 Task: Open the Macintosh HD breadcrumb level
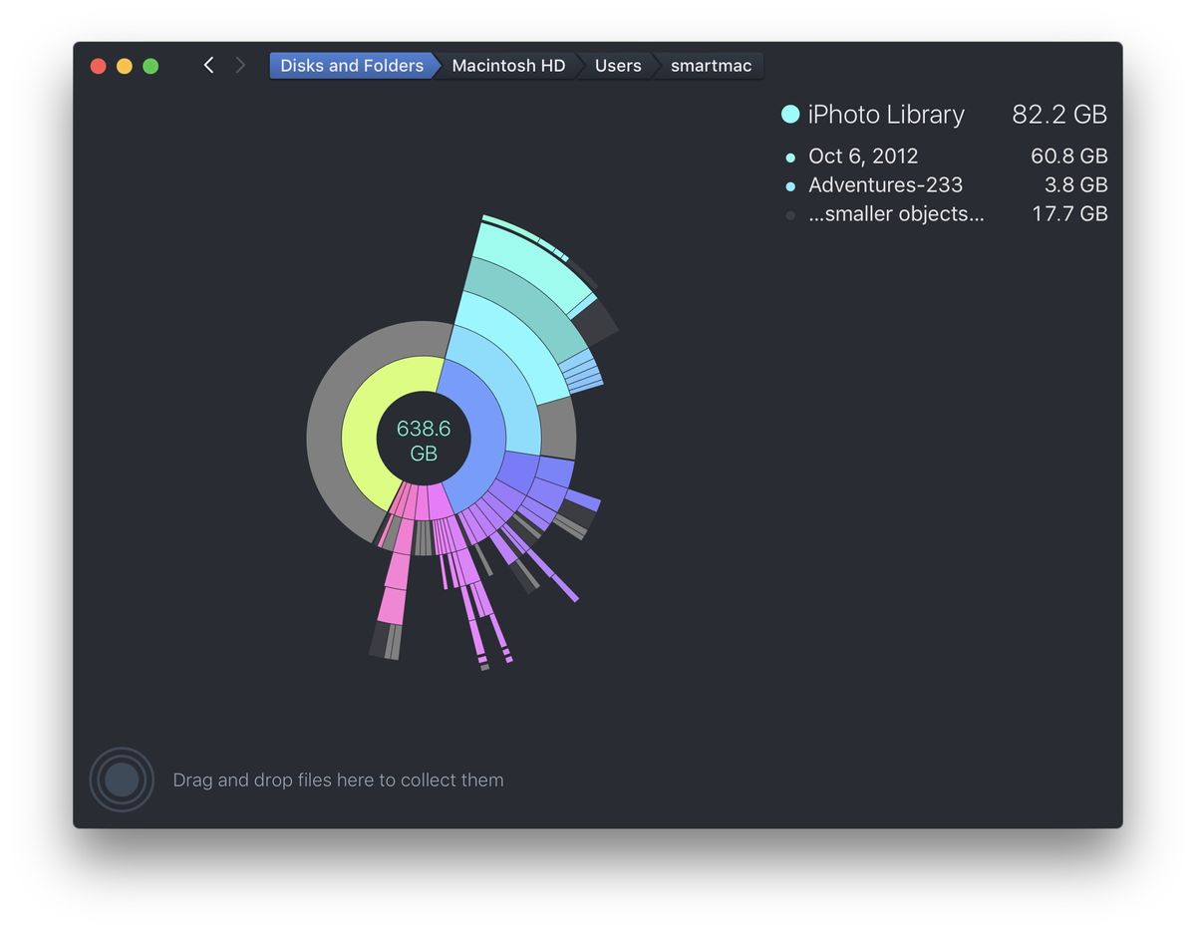(507, 65)
